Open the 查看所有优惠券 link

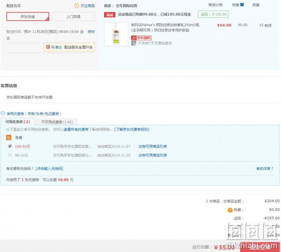pyautogui.click(x=76, y=129)
